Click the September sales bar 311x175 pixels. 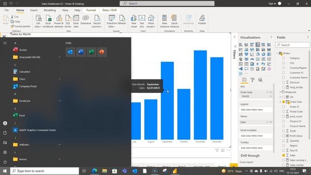167,101
